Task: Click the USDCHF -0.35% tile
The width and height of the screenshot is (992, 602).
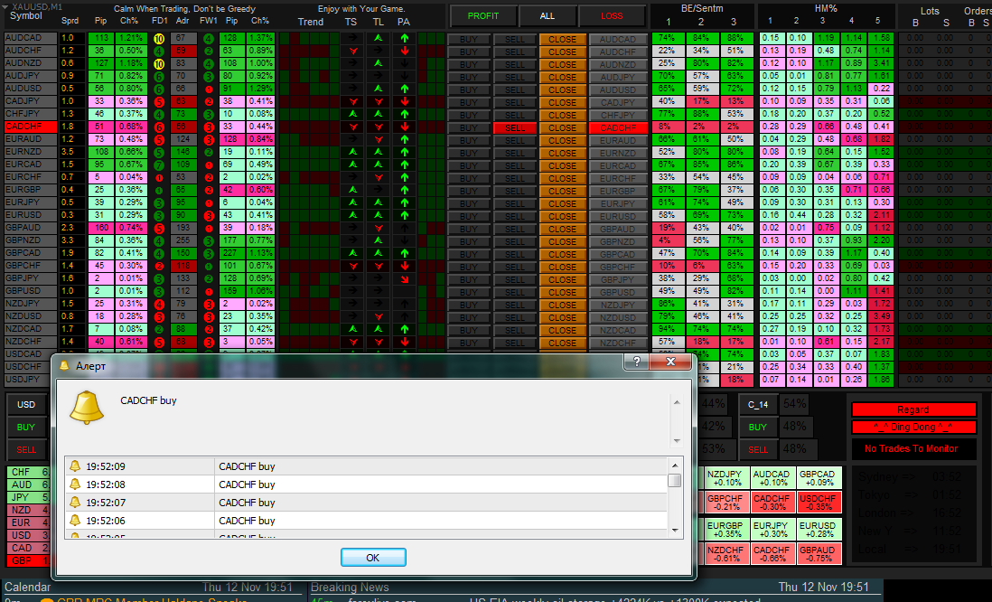Action: click(x=818, y=503)
